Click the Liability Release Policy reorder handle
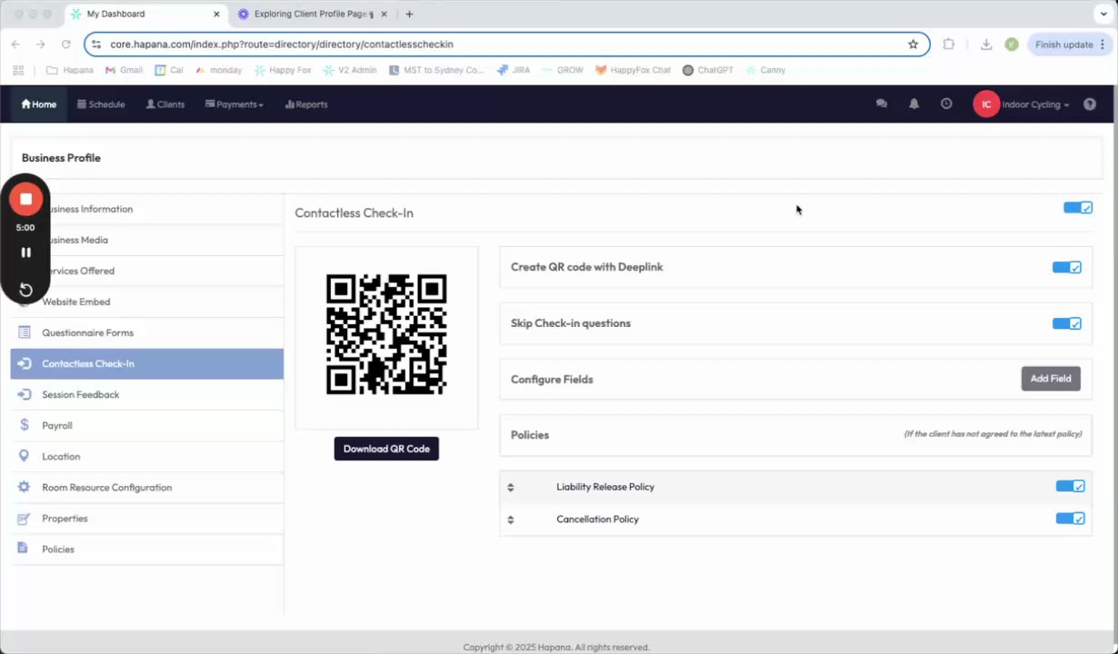 click(511, 487)
